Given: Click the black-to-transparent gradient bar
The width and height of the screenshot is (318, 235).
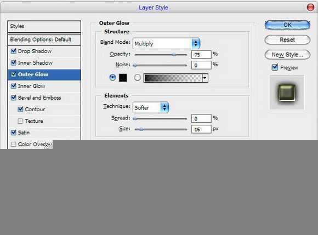Looking at the screenshot, I should point(173,78).
